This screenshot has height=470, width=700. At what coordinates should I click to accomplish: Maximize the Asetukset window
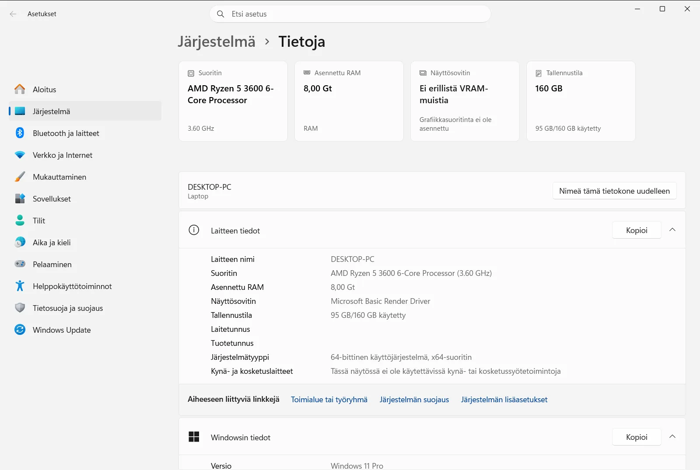(662, 9)
